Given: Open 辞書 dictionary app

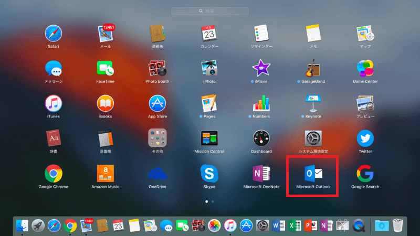Looking at the screenshot, I should [x=54, y=138].
